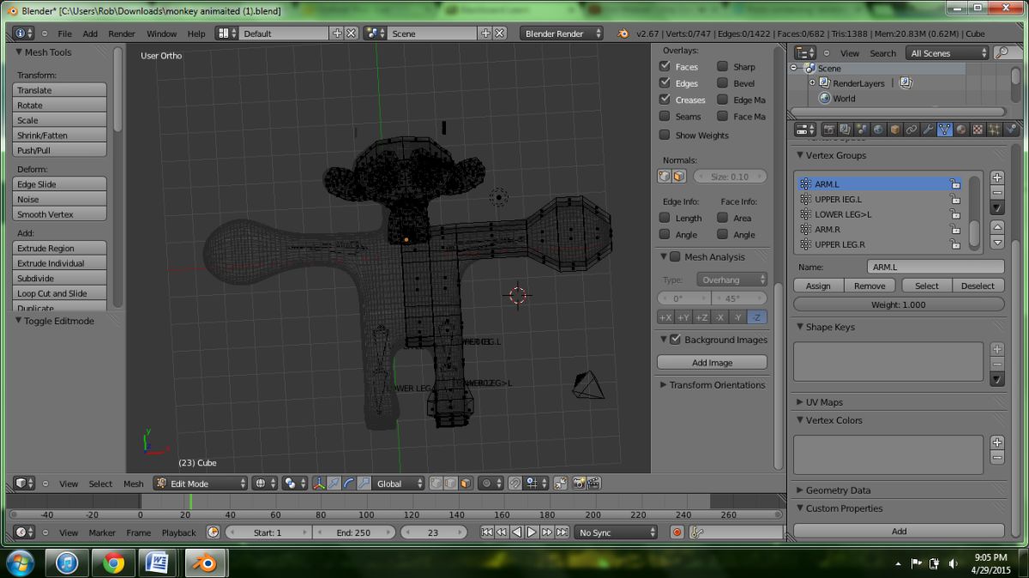Image resolution: width=1029 pixels, height=578 pixels.
Task: Click the Subdivide button
Action: coord(60,278)
